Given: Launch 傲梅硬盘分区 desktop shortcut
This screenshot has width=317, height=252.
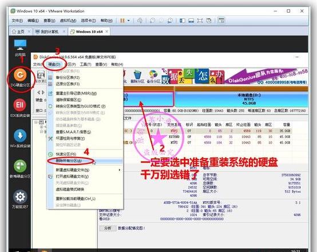Looking at the screenshot, I should tap(20, 169).
